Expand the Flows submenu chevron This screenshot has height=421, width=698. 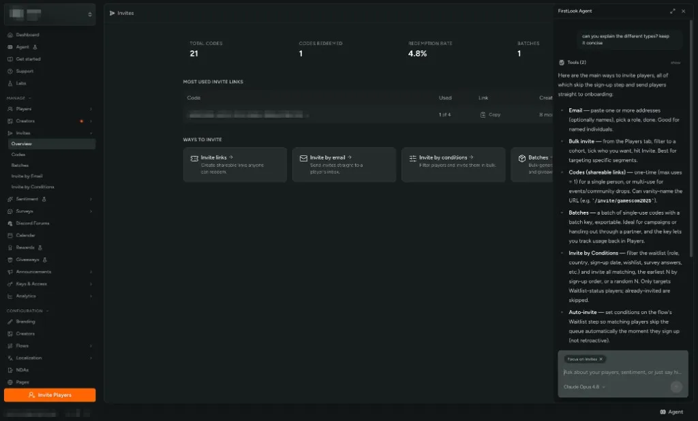tap(91, 346)
